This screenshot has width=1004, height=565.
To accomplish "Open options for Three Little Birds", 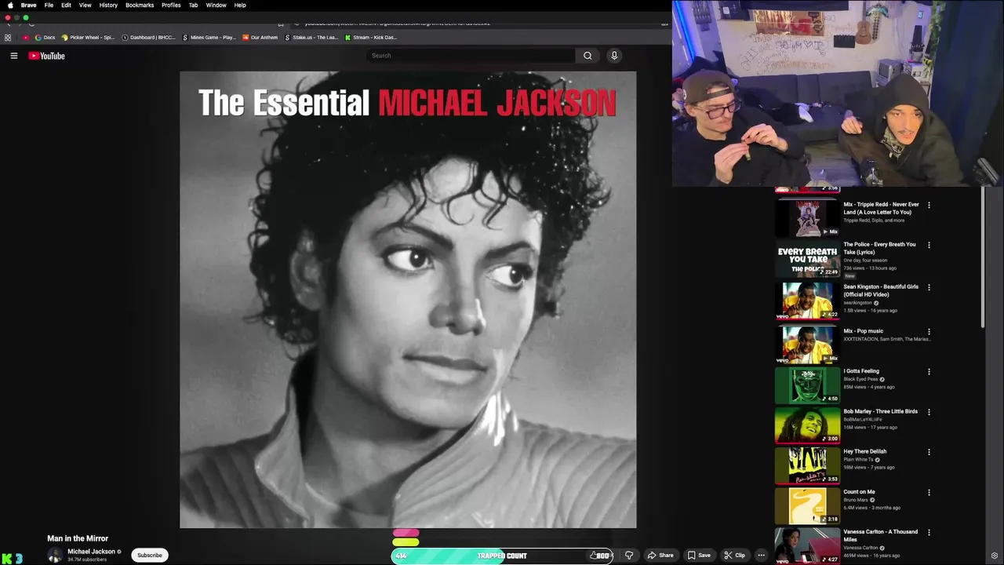I will 929,412.
